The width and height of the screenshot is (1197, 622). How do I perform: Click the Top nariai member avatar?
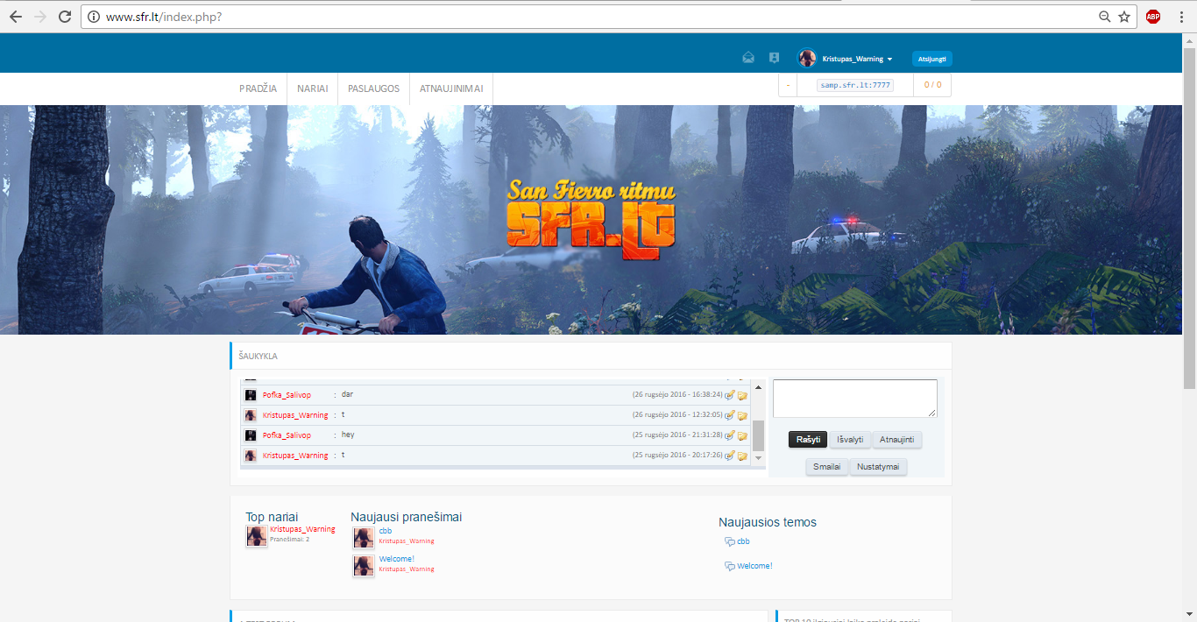pyautogui.click(x=257, y=536)
